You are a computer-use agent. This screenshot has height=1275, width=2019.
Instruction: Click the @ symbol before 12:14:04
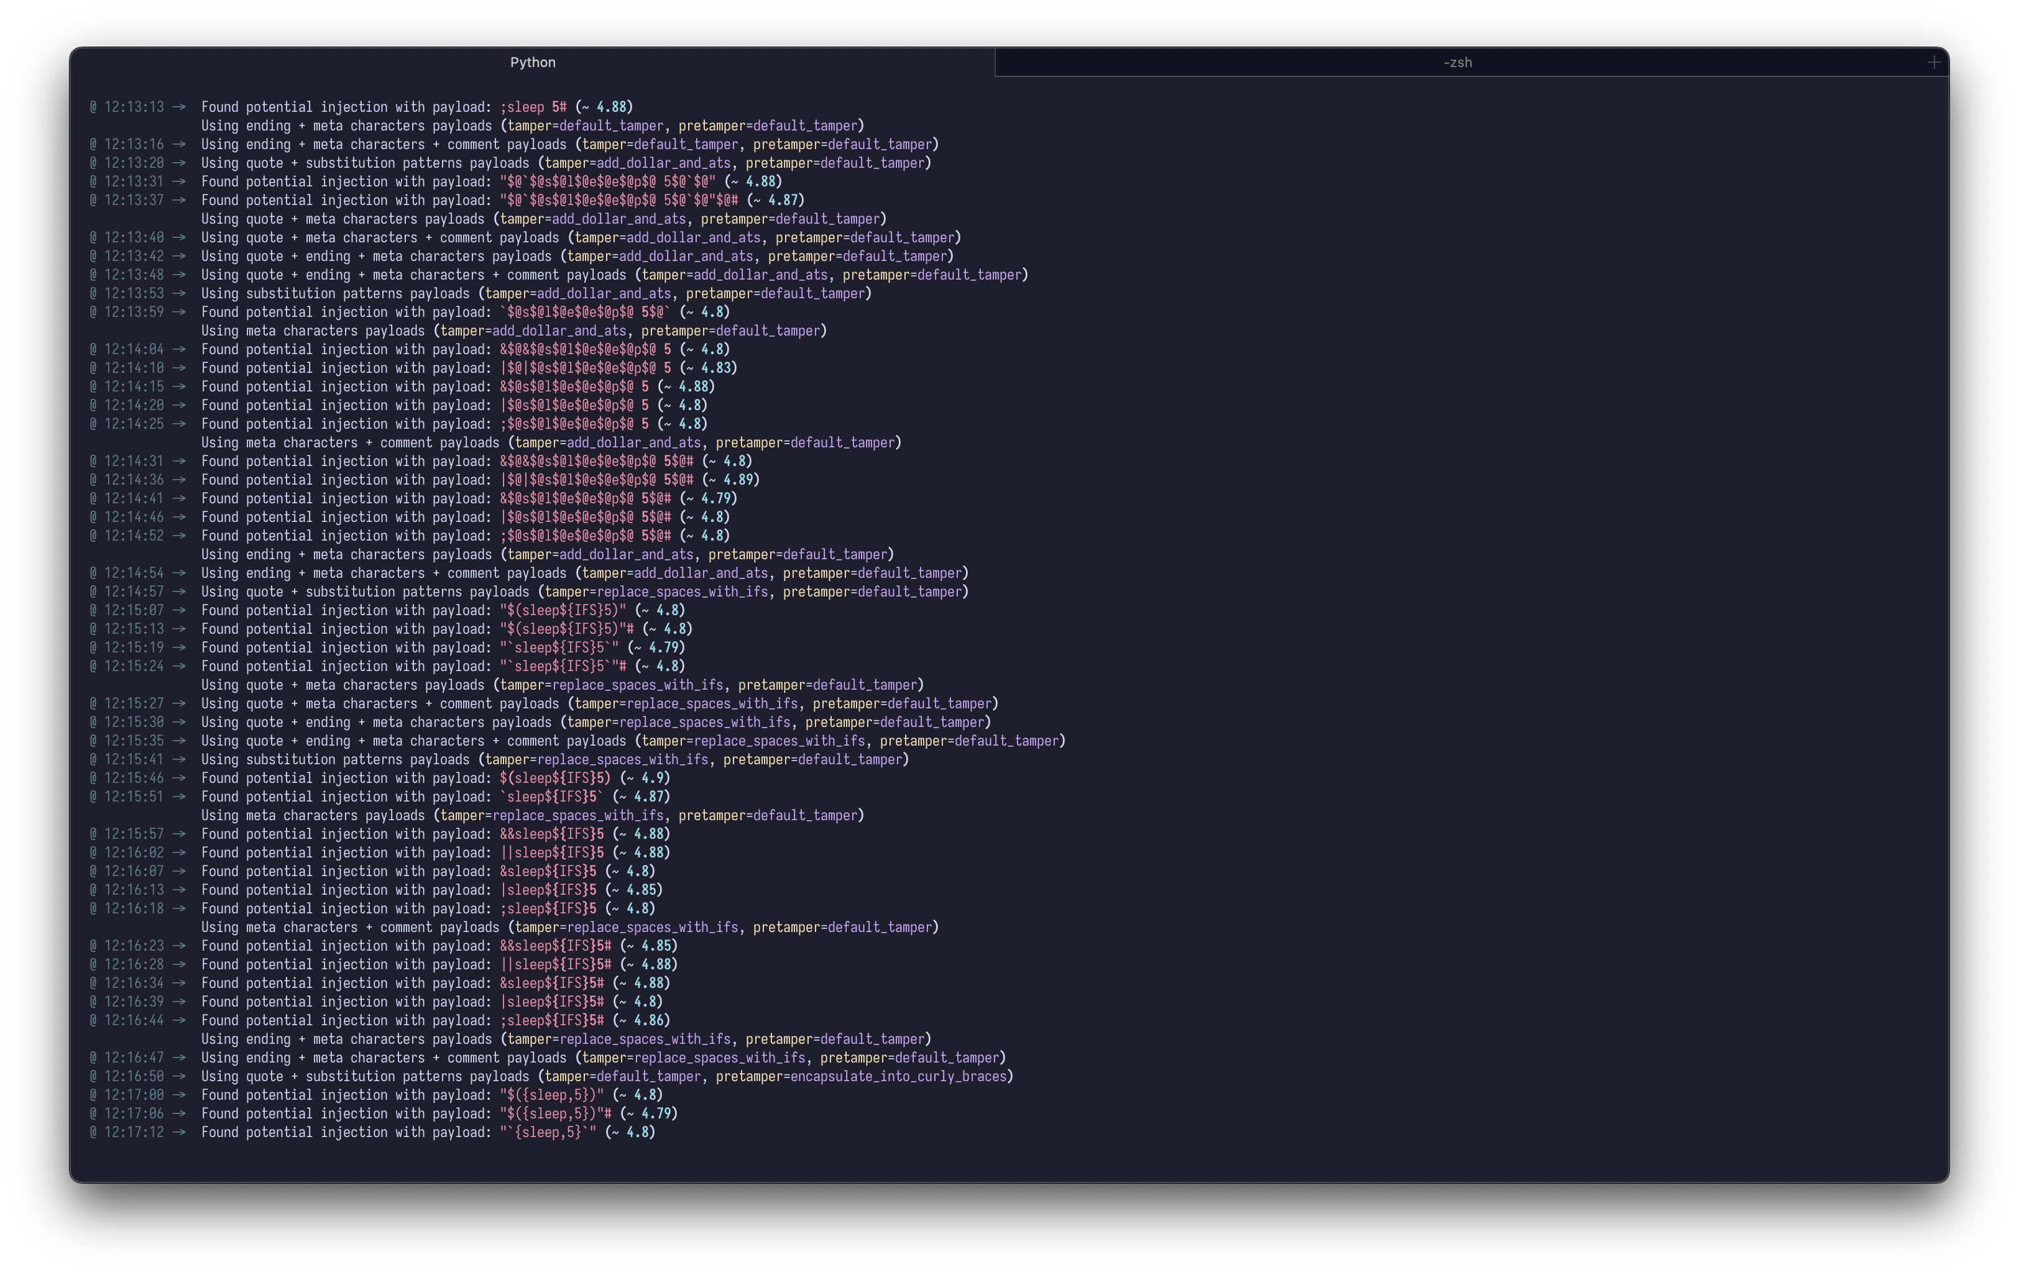(93, 350)
